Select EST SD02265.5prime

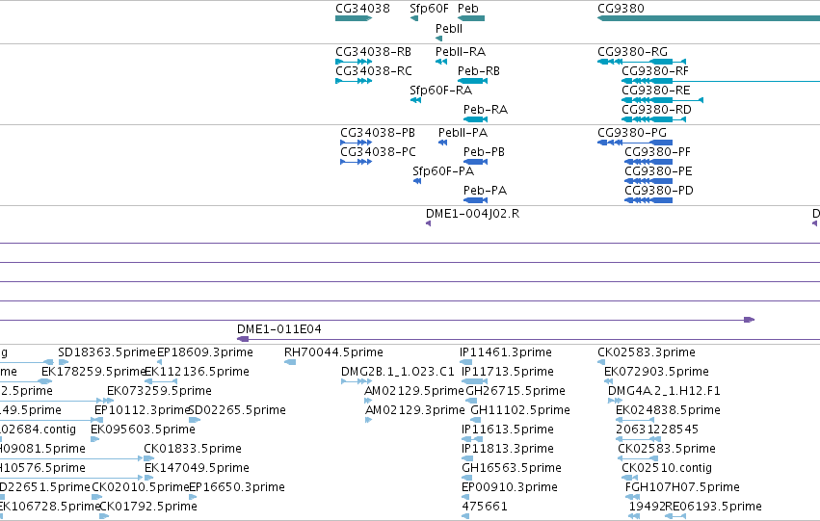[x=195, y=420]
